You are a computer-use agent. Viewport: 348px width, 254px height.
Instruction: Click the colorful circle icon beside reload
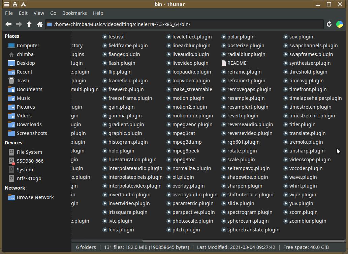click(340, 24)
